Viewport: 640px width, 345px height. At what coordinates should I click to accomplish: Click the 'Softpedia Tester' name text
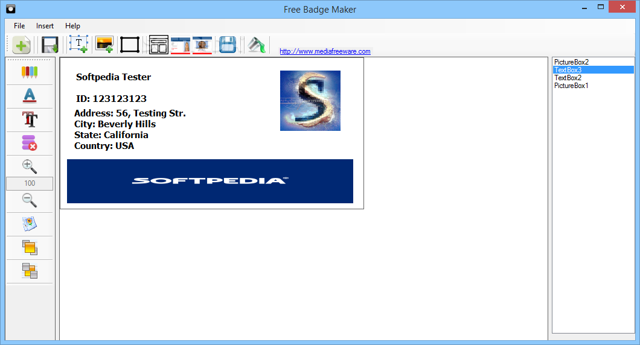114,77
